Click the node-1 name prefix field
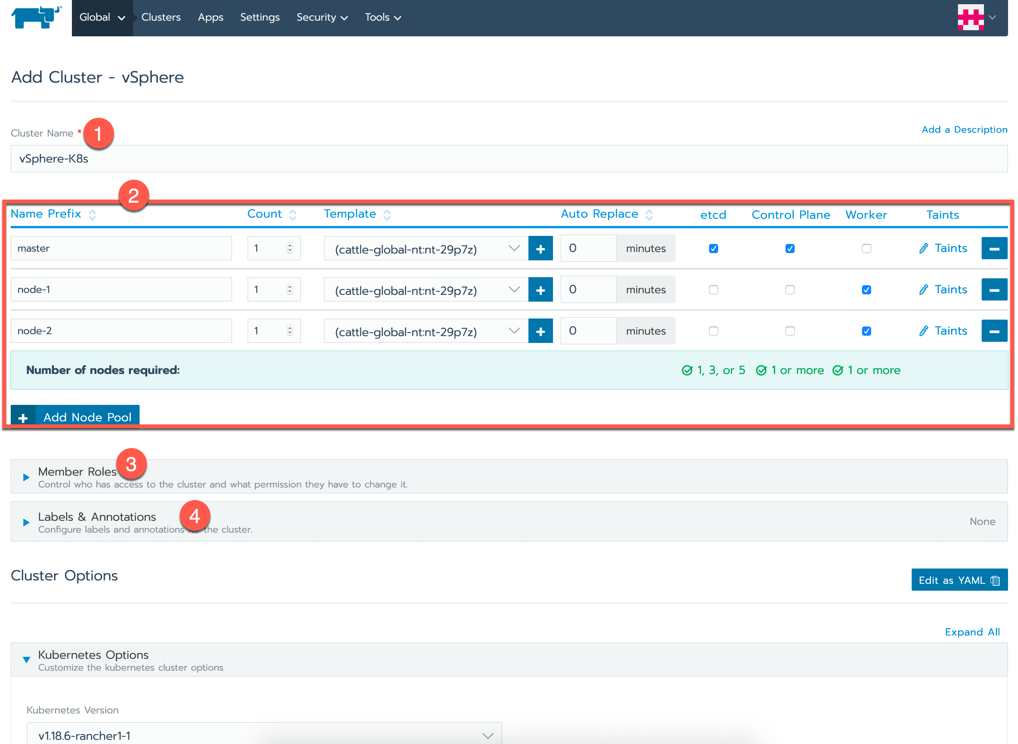The image size is (1018, 744). [x=121, y=289]
